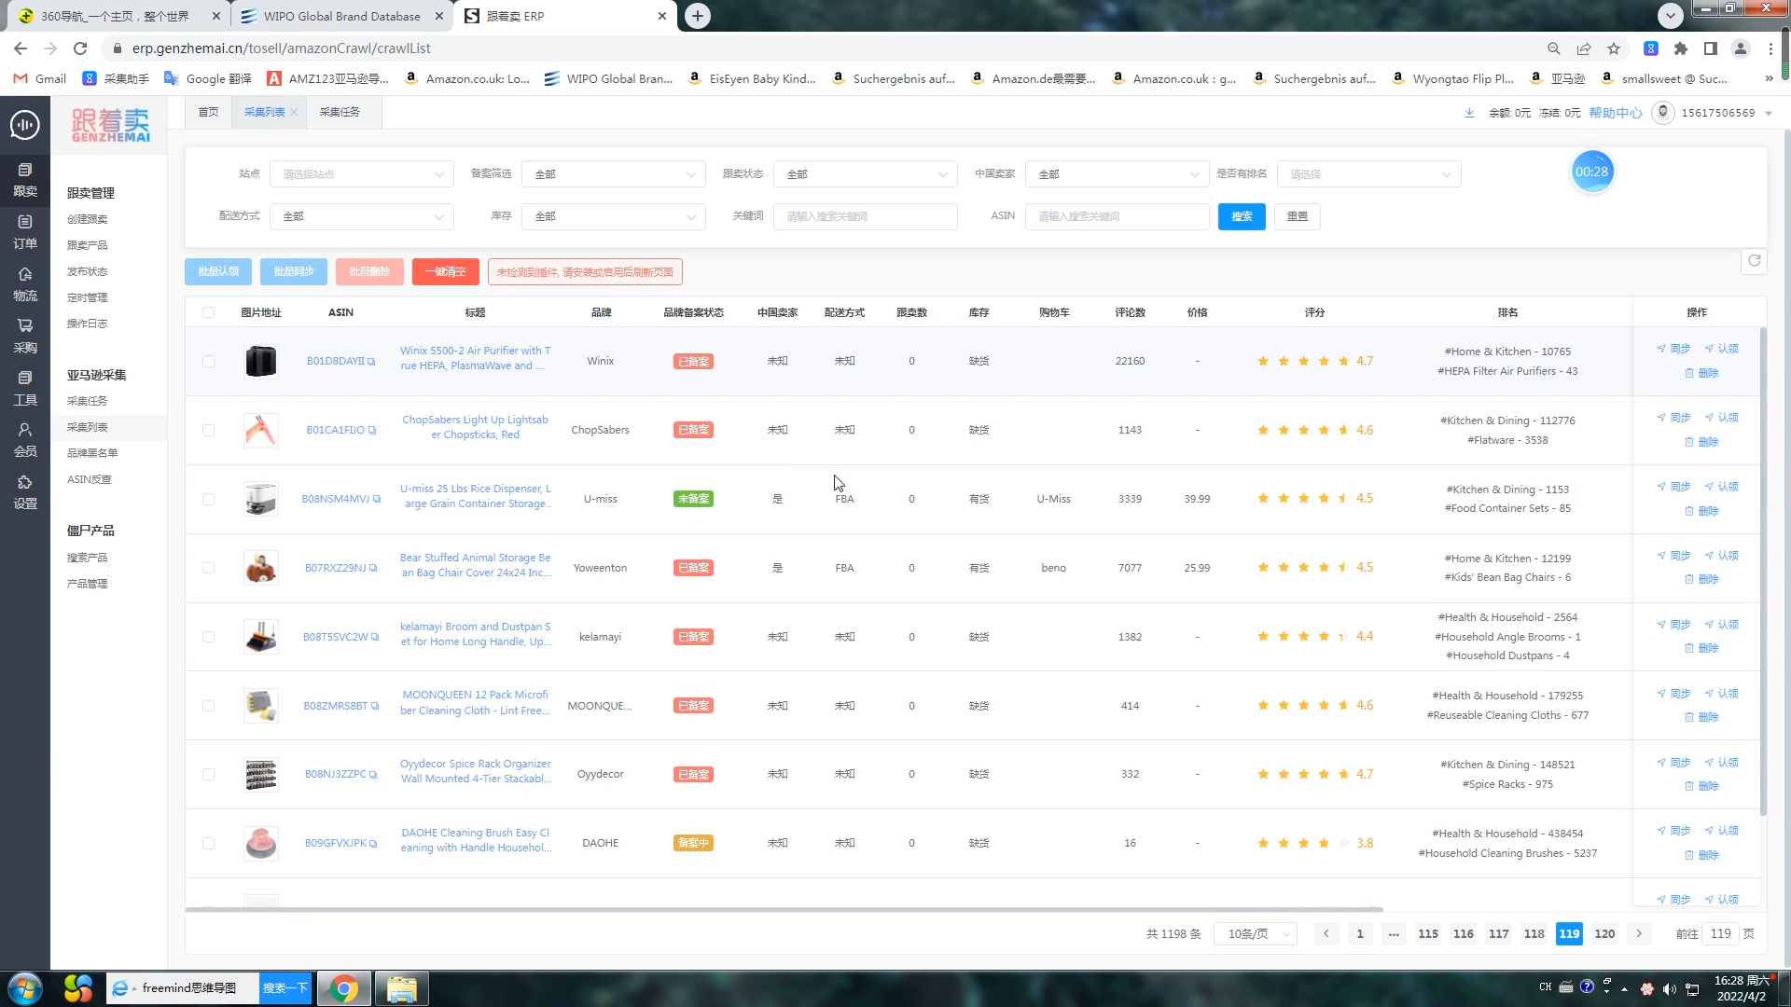
Task: Open the 订单 sidebar icon
Action: pos(25,231)
